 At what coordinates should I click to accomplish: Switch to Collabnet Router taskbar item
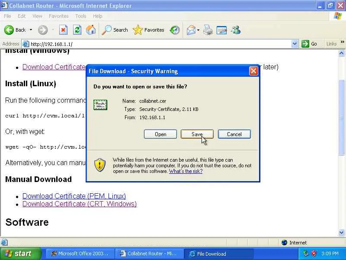[149, 253]
